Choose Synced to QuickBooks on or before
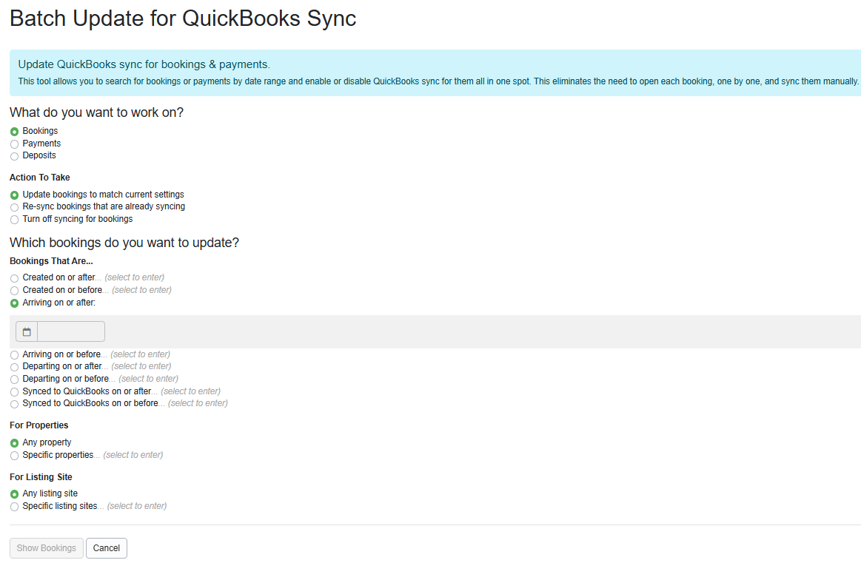861x563 pixels. [x=13, y=403]
